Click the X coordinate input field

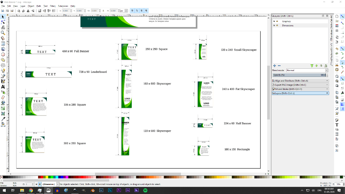(x=66, y=10)
